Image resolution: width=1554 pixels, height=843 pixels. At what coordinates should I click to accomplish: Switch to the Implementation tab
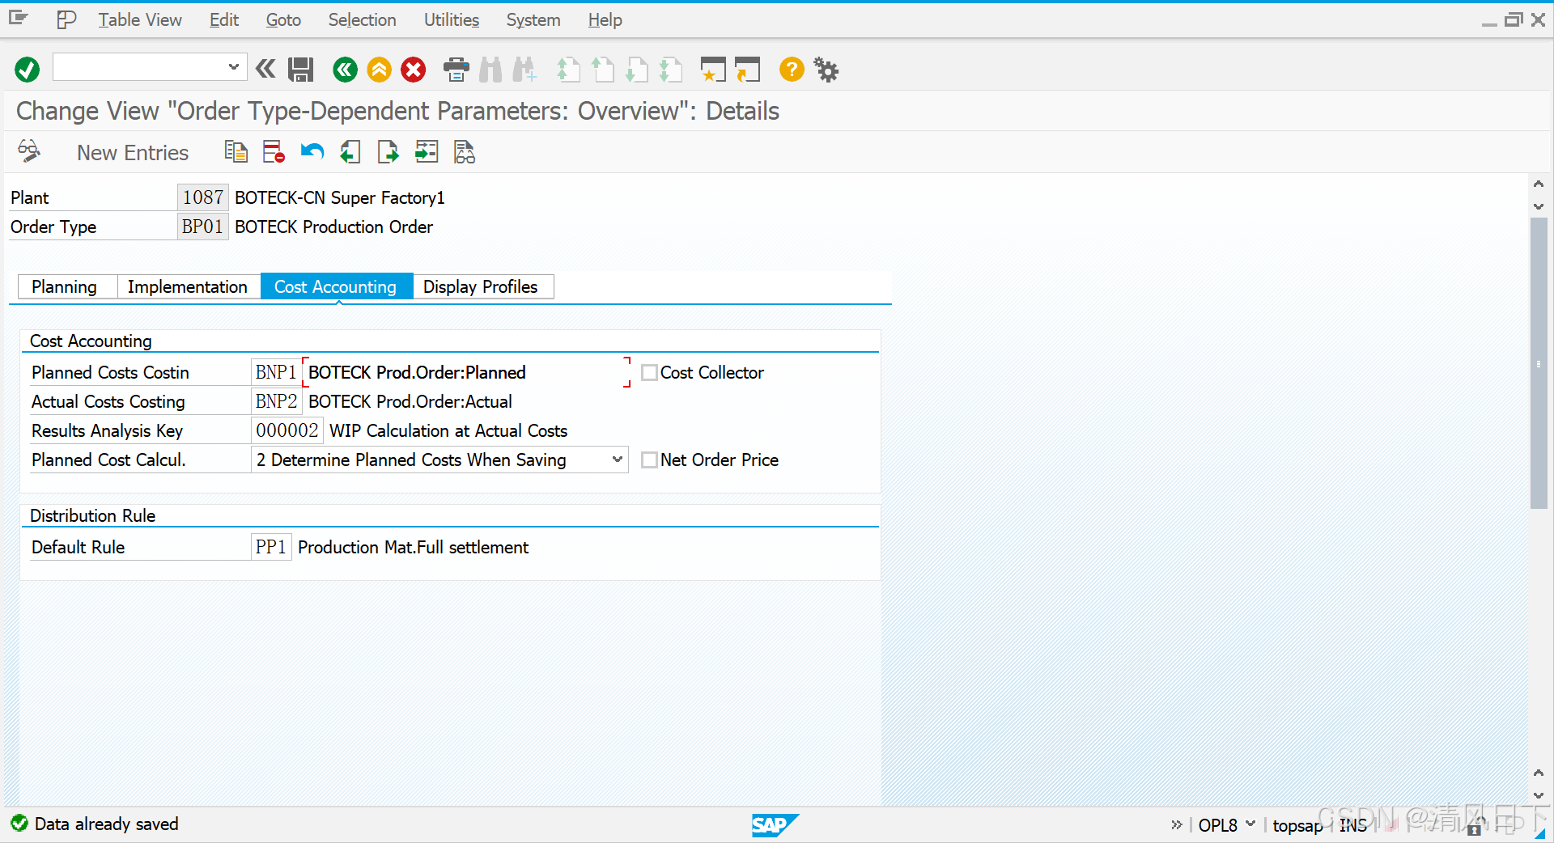[x=188, y=286]
